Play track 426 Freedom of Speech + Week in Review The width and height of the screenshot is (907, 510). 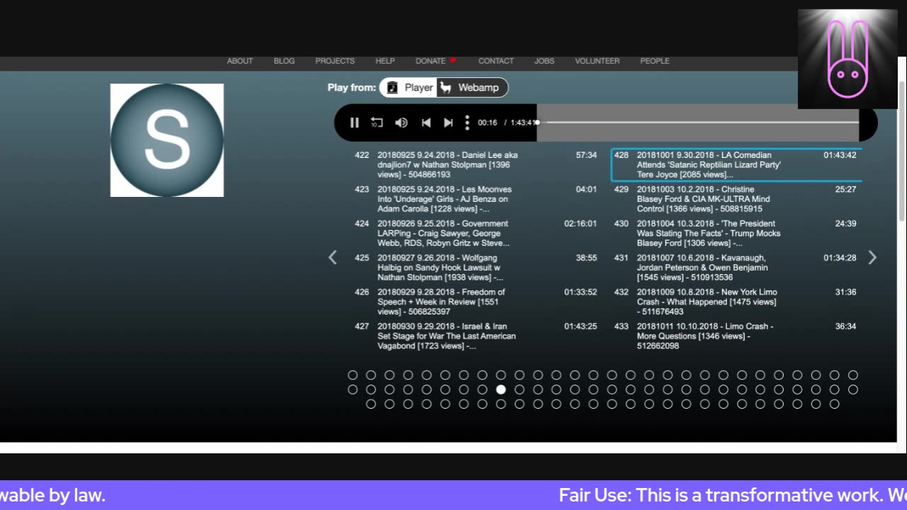tap(476, 302)
